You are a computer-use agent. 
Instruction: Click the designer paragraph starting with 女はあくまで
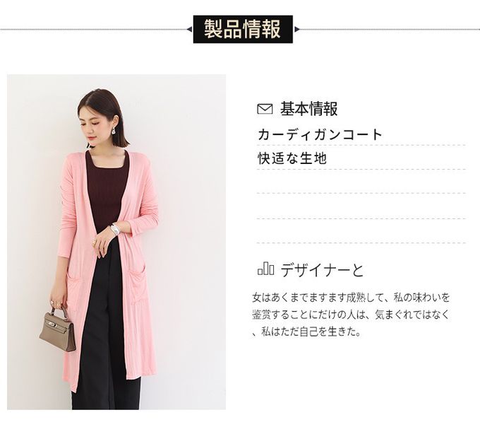click(351, 315)
